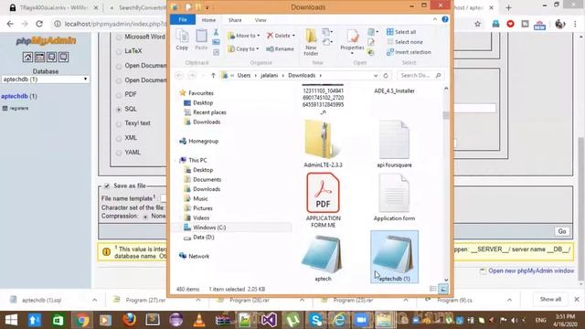Click phpMyAdmin home icon in sidebar
Viewport: 585px width, 329px height.
point(27,57)
